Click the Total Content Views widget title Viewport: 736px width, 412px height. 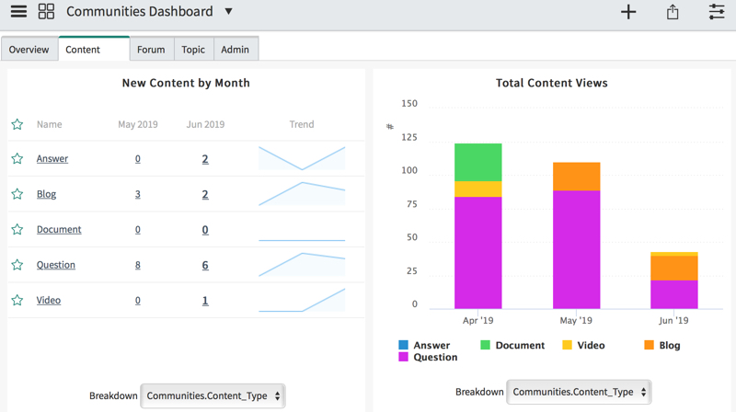point(551,83)
